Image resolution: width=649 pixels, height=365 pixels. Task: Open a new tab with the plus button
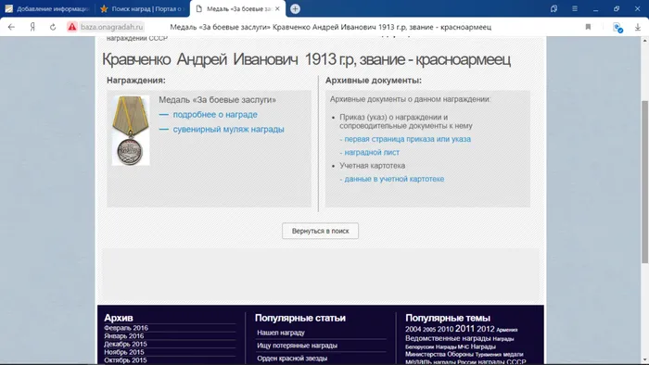(x=295, y=8)
